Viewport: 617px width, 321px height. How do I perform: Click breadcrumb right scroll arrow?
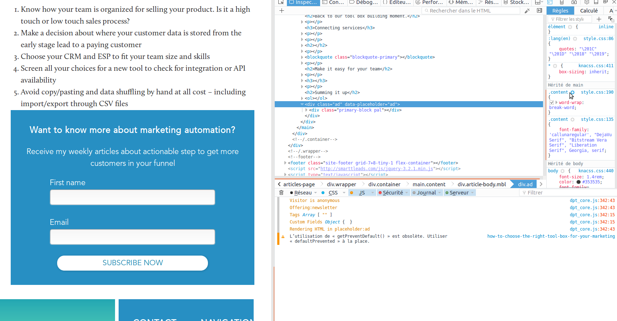(541, 184)
